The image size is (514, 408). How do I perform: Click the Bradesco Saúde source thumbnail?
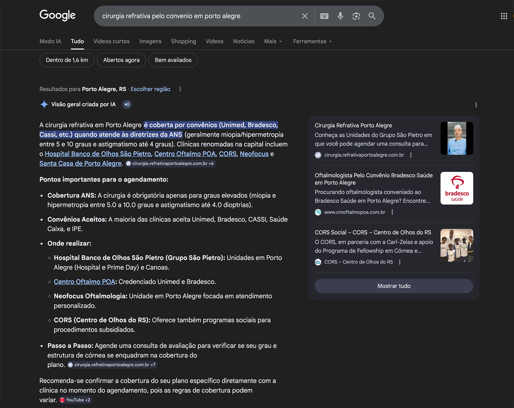(x=457, y=188)
